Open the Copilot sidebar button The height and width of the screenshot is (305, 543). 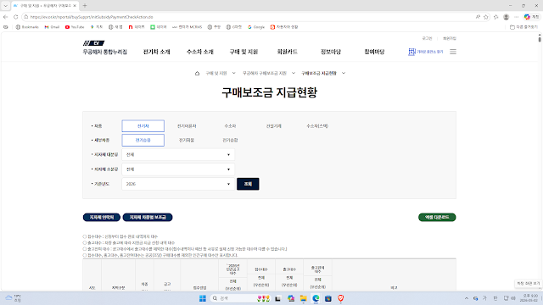pyautogui.click(x=532, y=17)
